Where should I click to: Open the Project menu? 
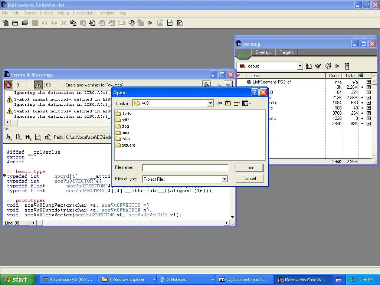pyautogui.click(x=46, y=13)
